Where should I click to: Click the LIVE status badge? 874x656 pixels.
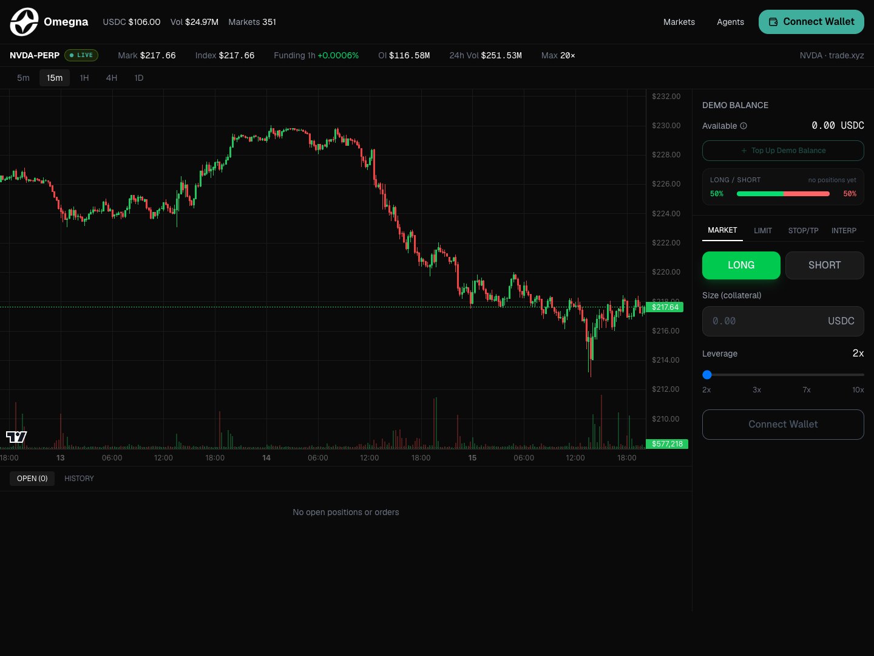tap(81, 55)
